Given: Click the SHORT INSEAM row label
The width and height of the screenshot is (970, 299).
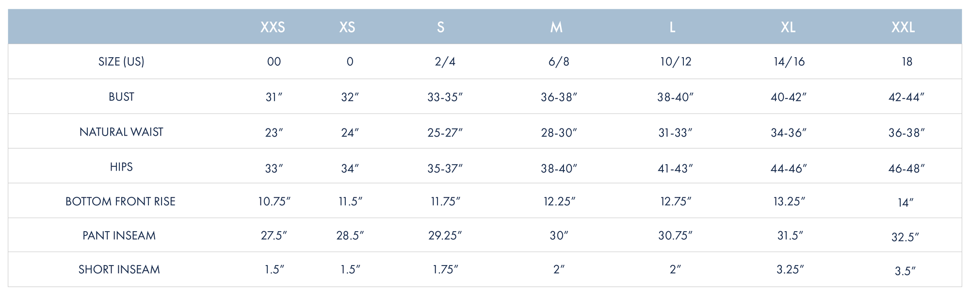Looking at the screenshot, I should (x=119, y=269).
